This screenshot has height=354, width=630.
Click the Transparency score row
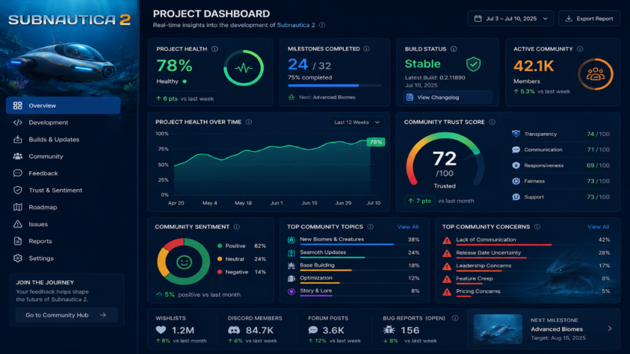click(x=561, y=133)
